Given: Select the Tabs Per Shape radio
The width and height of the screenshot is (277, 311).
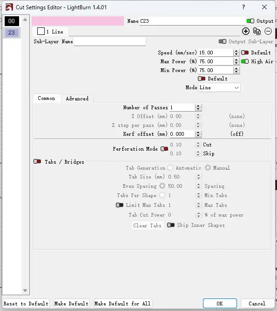Looking at the screenshot, I should [162, 195].
